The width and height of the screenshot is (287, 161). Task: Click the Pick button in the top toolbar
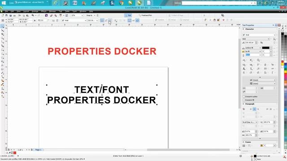click(128, 16)
